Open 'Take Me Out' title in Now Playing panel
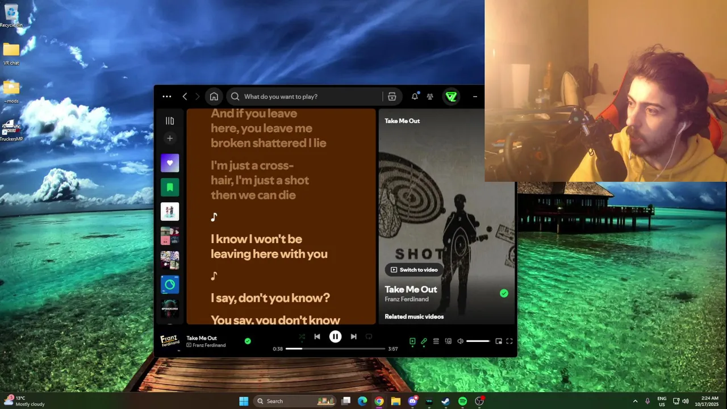The height and width of the screenshot is (409, 727). coord(411,289)
